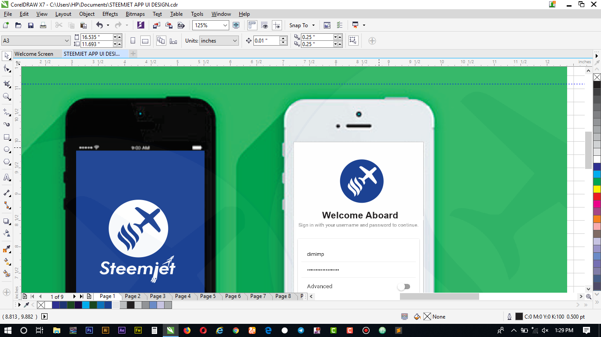Select the Smart Fill tool

pos(7,274)
